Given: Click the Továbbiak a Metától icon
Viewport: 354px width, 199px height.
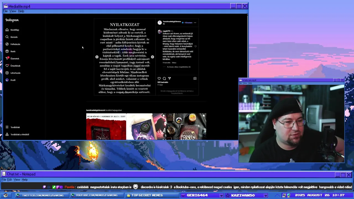Looking at the screenshot, I should coord(7,134).
